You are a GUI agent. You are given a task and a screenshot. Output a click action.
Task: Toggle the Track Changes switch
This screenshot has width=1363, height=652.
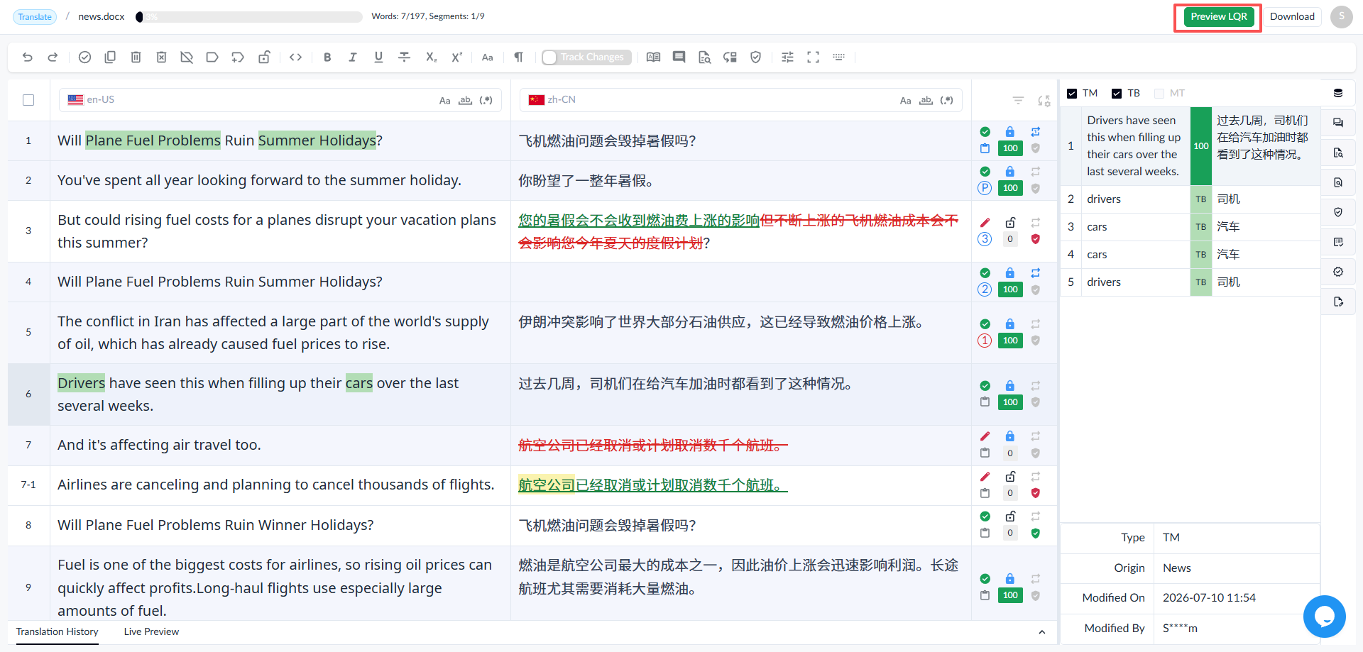(586, 57)
